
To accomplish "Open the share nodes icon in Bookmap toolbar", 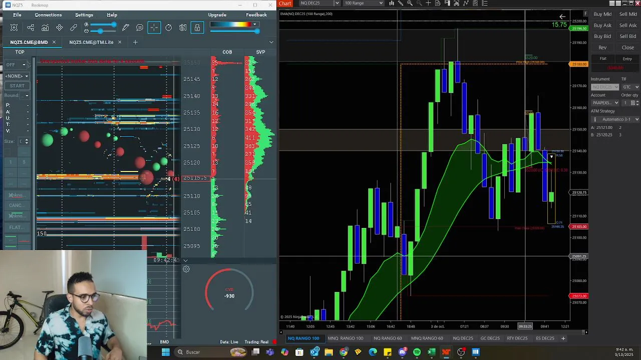I will click(x=31, y=28).
